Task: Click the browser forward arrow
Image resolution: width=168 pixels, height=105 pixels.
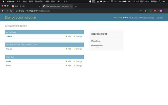Action: (x=7, y=11)
